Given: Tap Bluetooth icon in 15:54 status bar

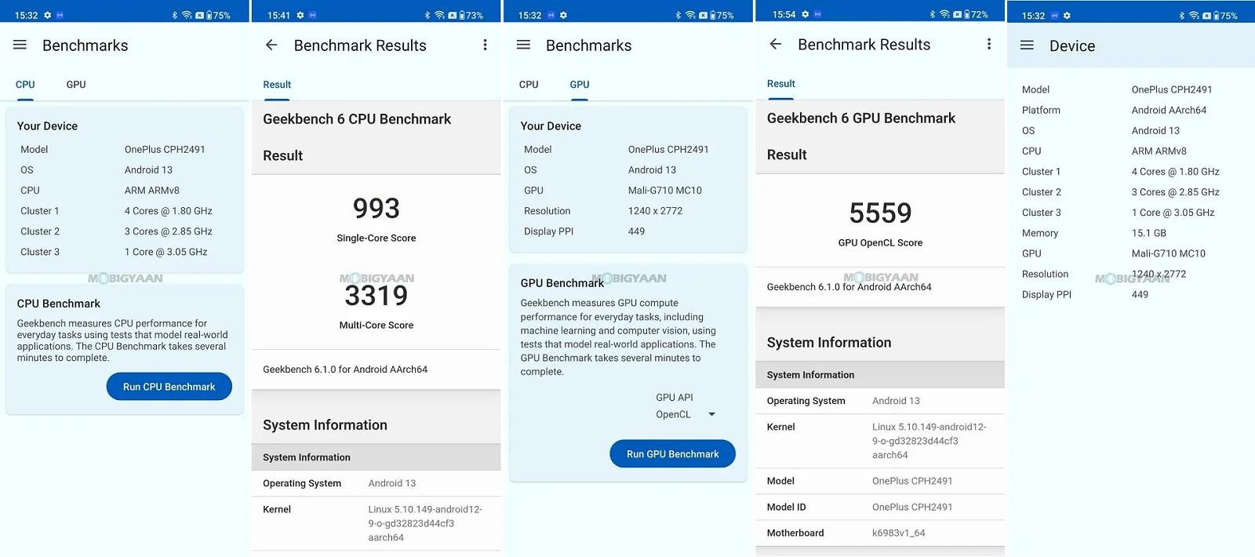Looking at the screenshot, I should click(x=933, y=14).
